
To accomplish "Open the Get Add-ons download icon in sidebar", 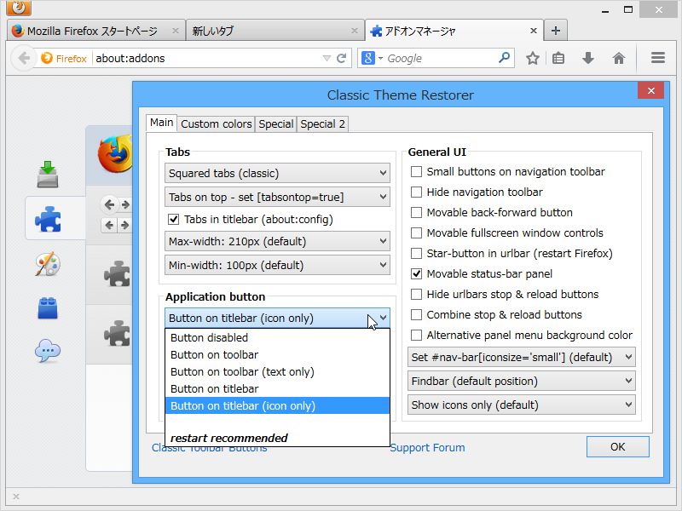I will 48,175.
